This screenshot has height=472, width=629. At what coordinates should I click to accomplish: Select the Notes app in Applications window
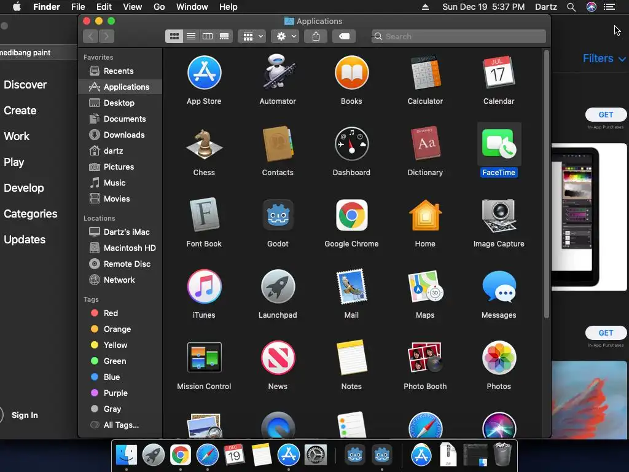[351, 357]
